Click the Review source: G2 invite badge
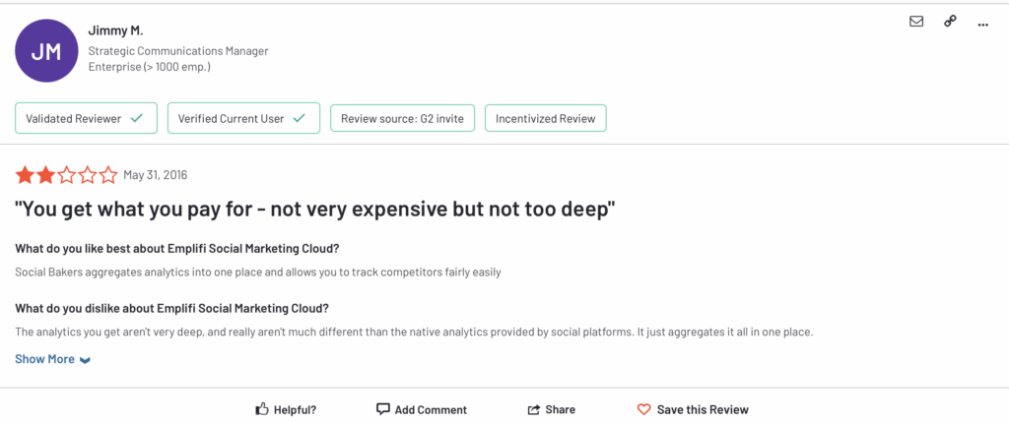The image size is (1009, 423). [402, 118]
